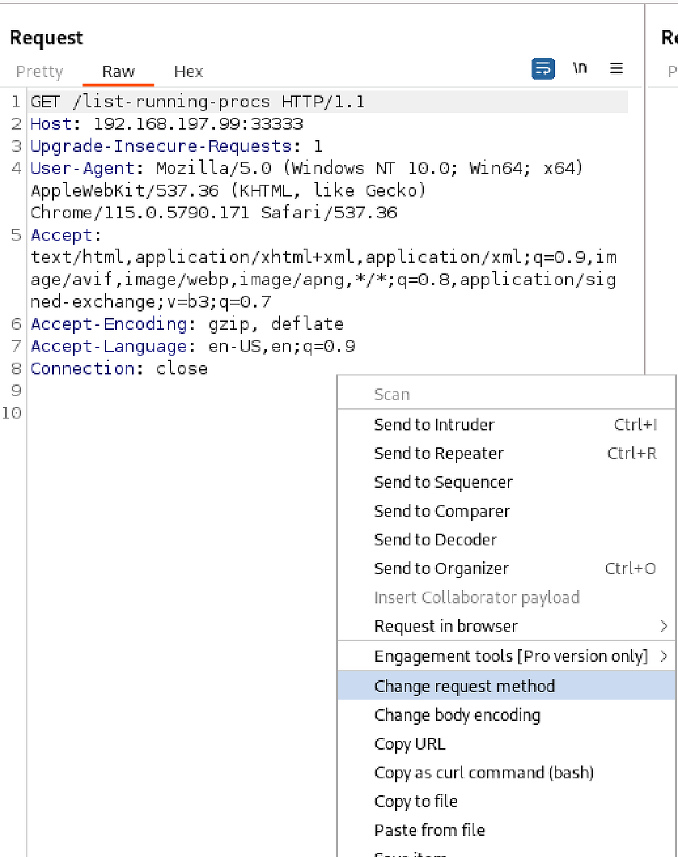Image resolution: width=678 pixels, height=857 pixels.
Task: Choose Change body encoding
Action: [x=507, y=715]
